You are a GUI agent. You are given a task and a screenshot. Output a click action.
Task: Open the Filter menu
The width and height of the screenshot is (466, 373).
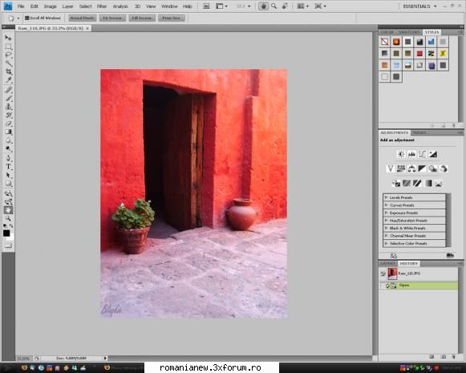pyautogui.click(x=102, y=6)
